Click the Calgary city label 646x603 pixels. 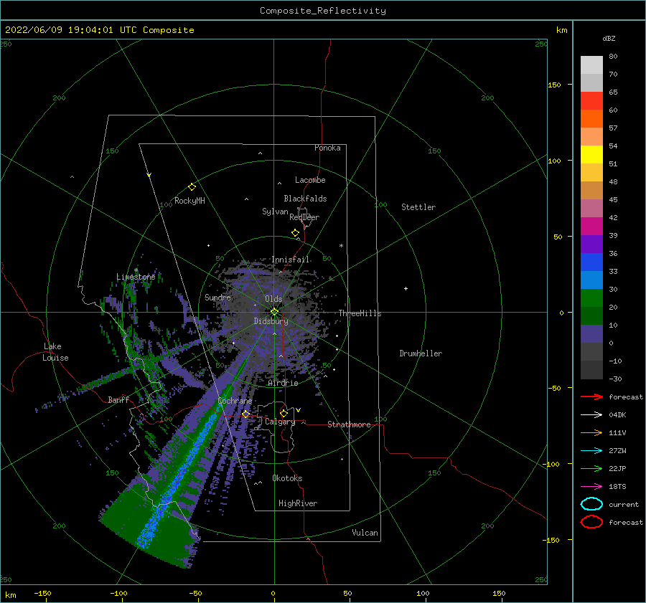pyautogui.click(x=280, y=422)
